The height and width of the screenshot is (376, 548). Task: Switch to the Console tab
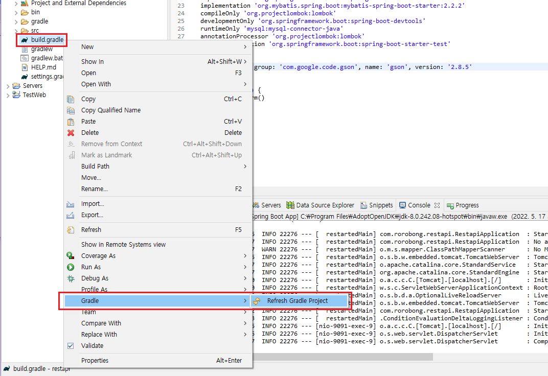419,205
